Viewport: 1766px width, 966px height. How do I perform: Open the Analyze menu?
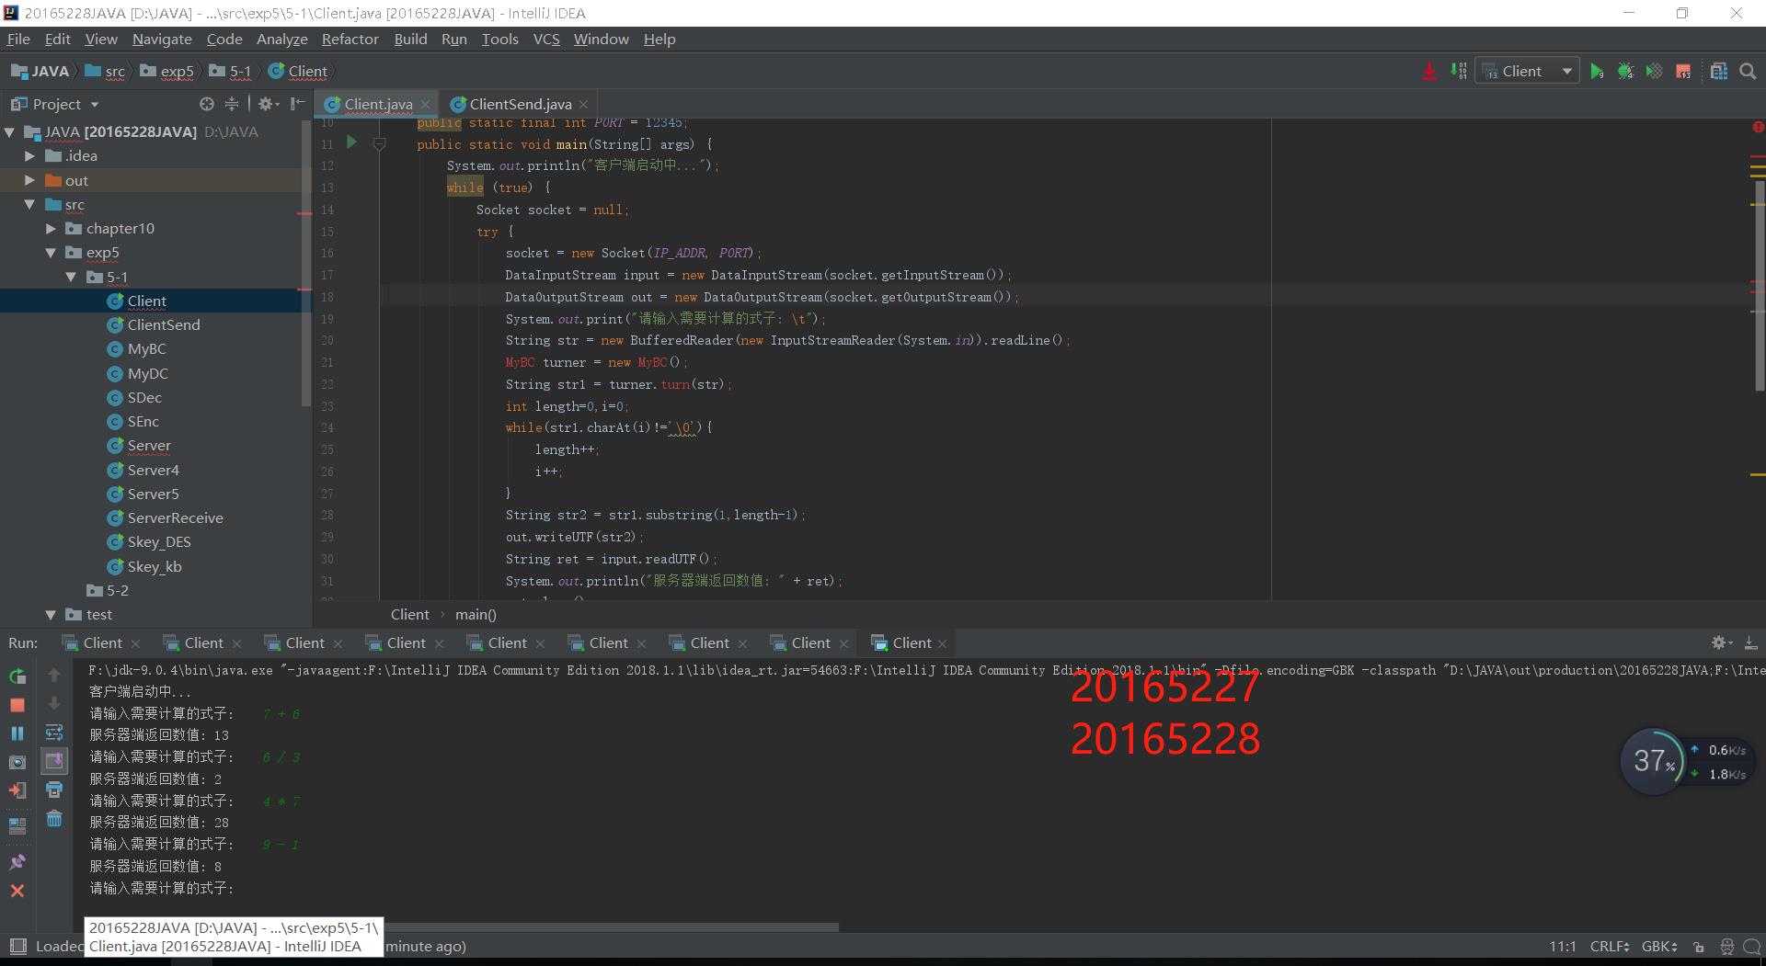tap(281, 39)
